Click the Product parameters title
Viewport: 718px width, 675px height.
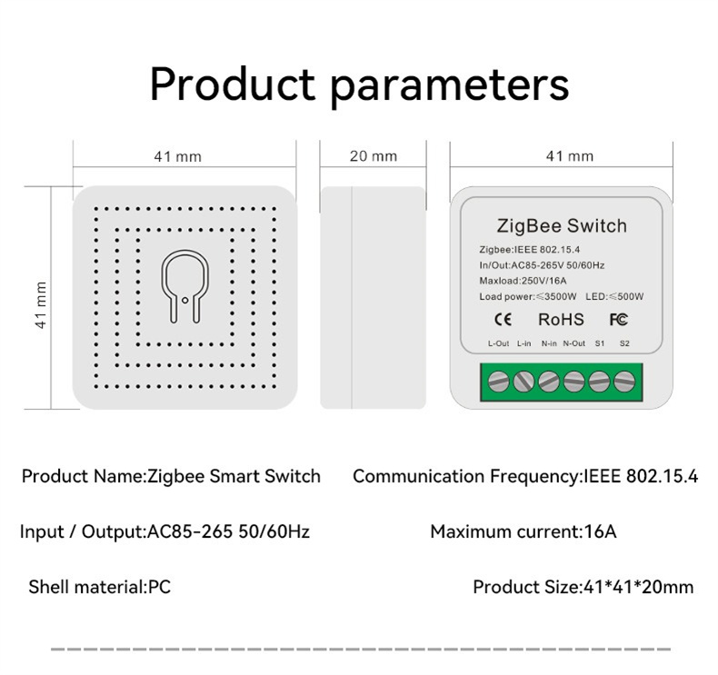359,84
